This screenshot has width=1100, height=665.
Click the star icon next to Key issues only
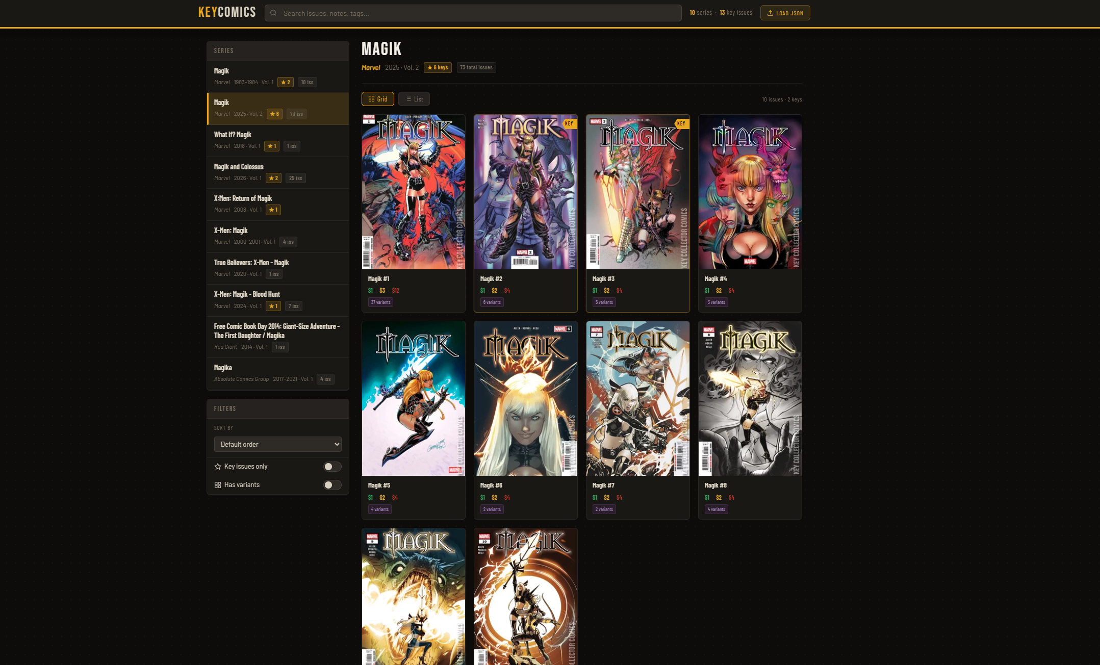click(x=218, y=467)
